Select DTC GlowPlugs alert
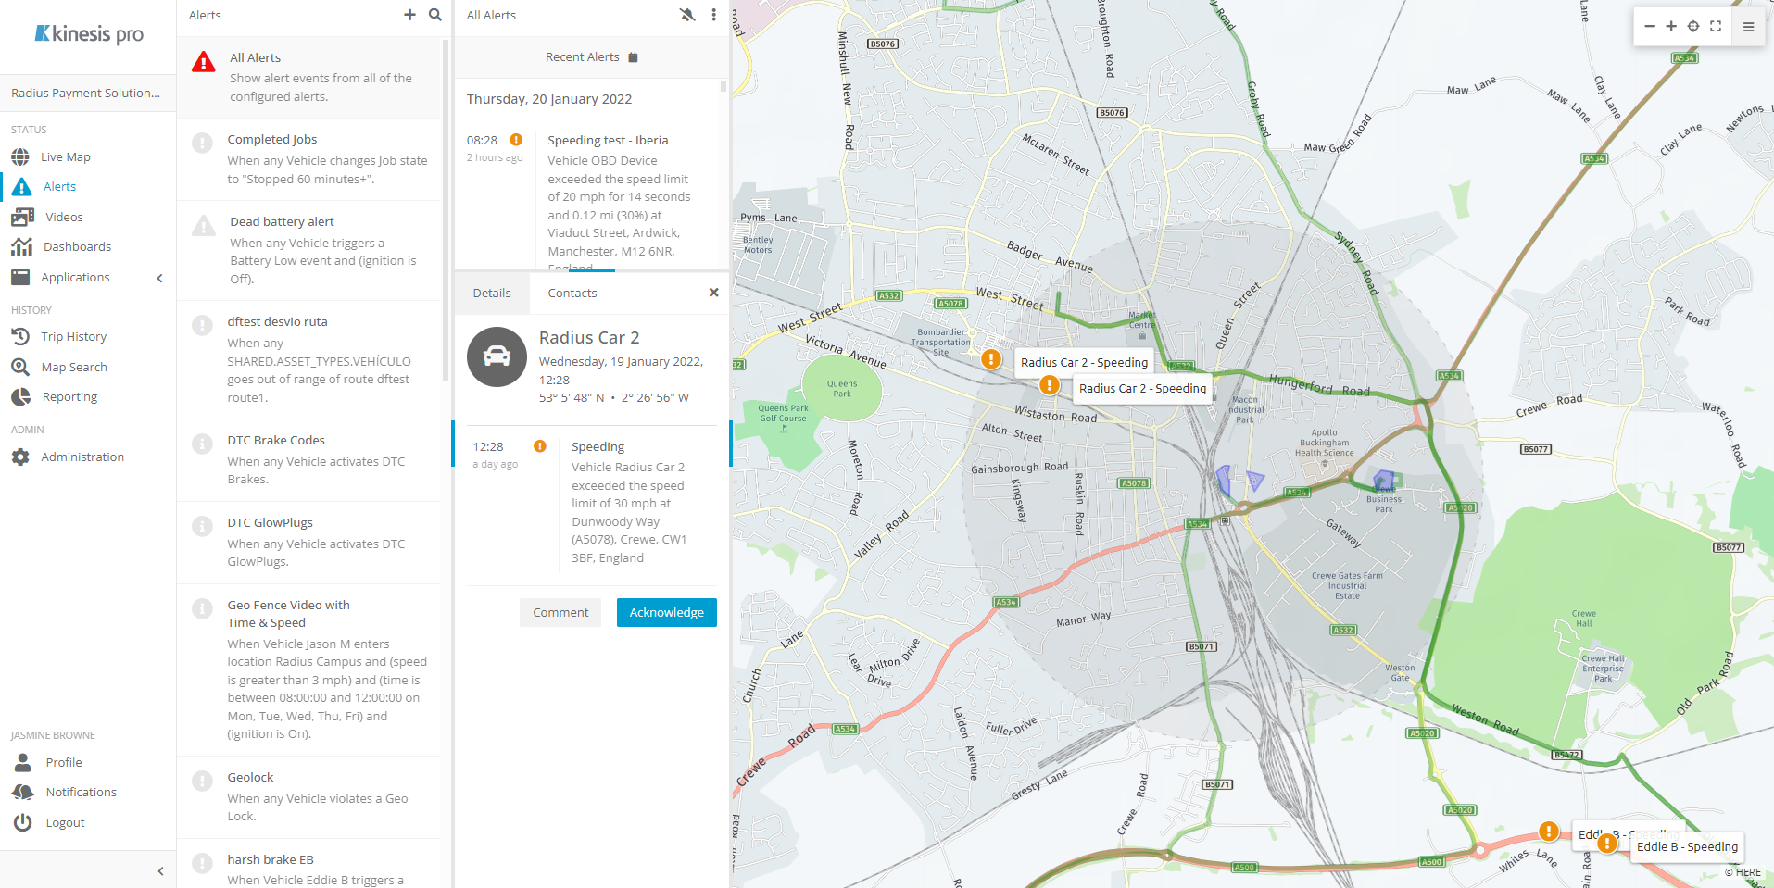The height and width of the screenshot is (888, 1774). pos(308,543)
